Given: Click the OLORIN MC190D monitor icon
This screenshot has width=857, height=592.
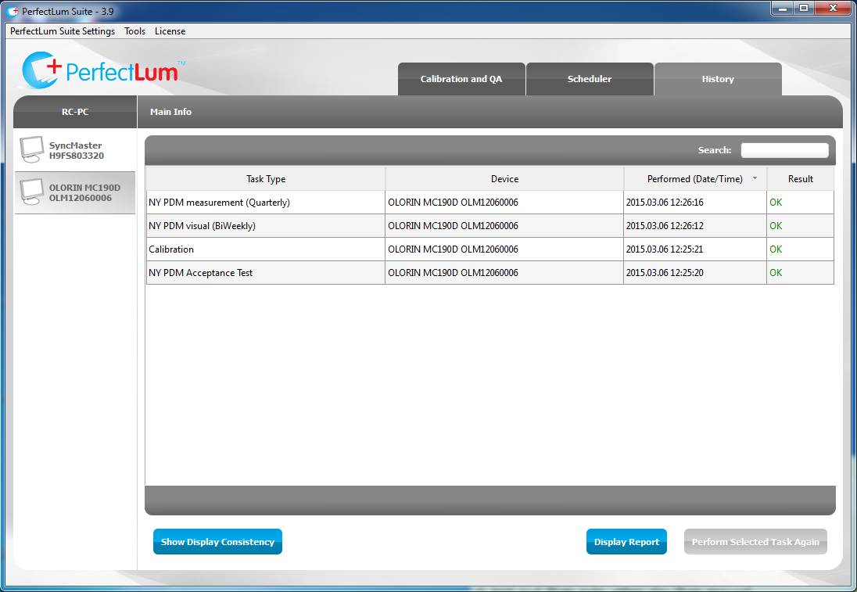Looking at the screenshot, I should tap(32, 192).
